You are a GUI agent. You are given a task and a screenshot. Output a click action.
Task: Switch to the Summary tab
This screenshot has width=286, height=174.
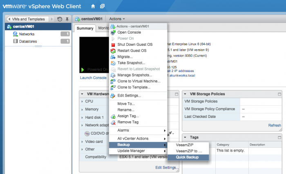pos(85,28)
